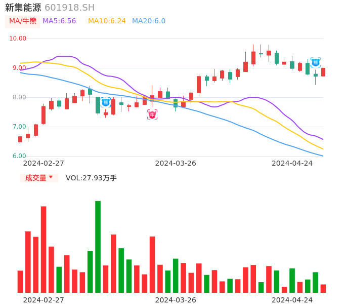Viewport: 347px width, 307px height.
Task: Click the stock name 新集能源
Action: [23, 8]
